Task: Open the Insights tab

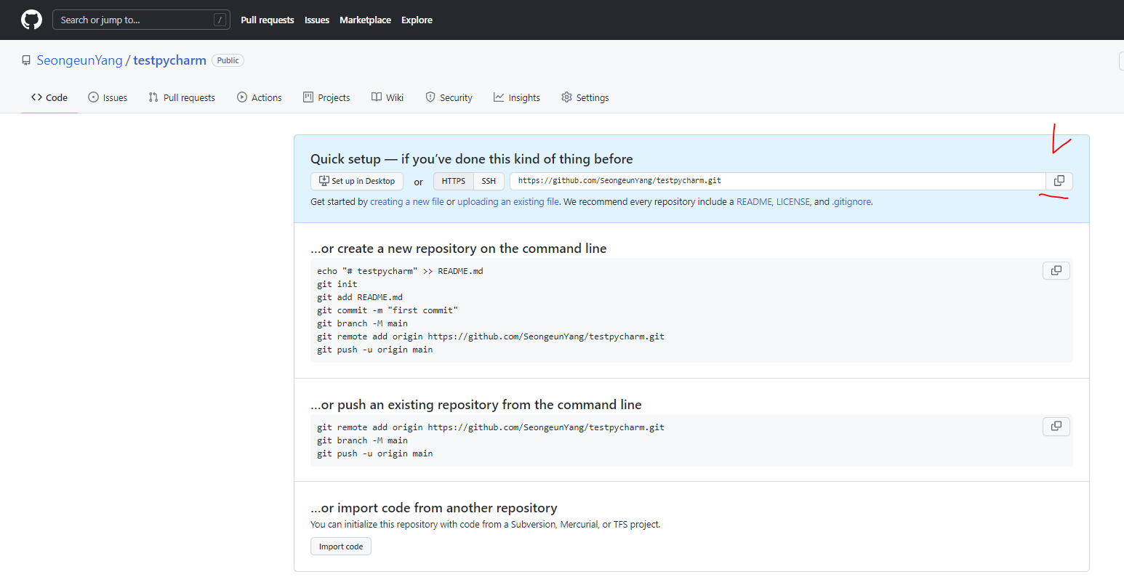Action: (x=517, y=97)
